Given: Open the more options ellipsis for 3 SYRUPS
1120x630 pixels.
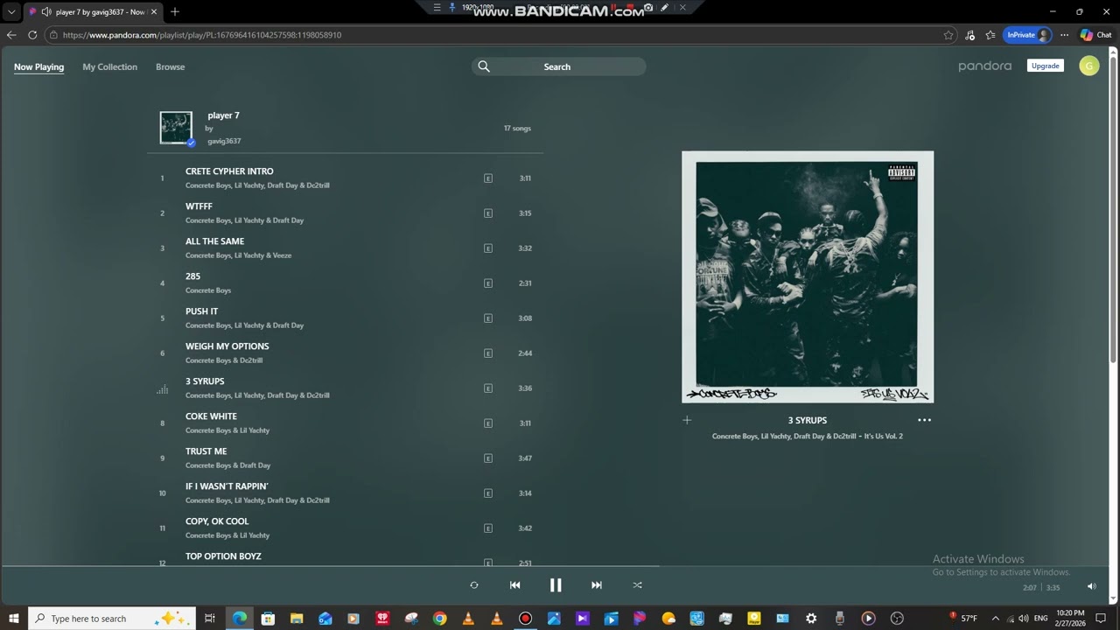Looking at the screenshot, I should [924, 420].
